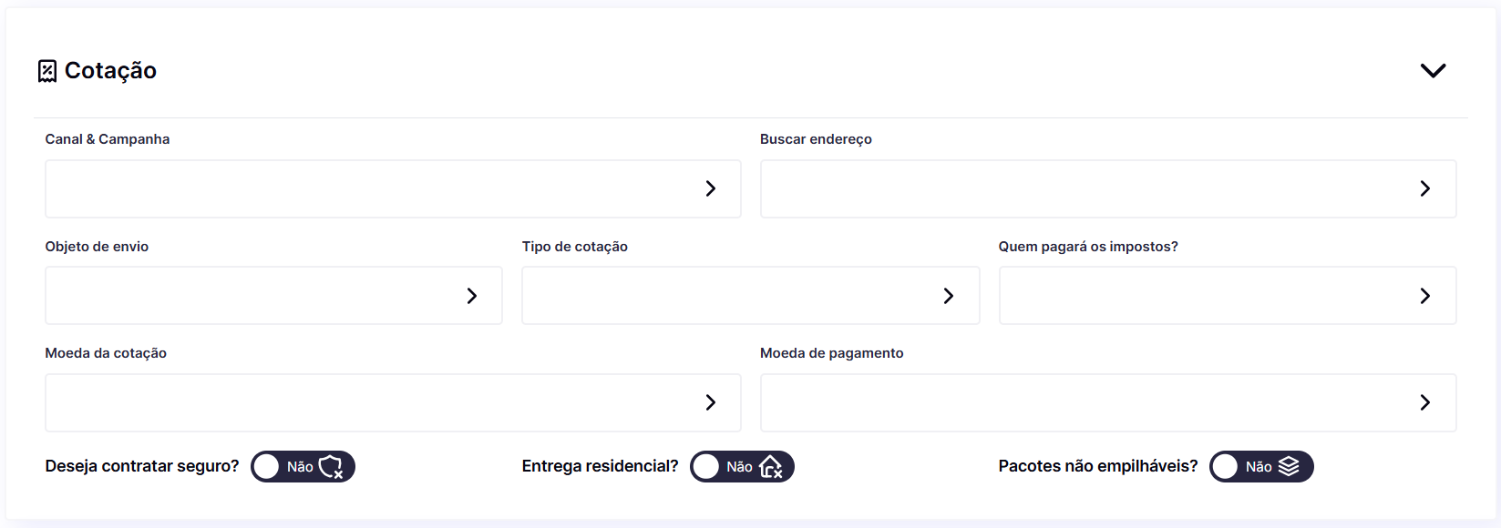Toggle "Pacotes não empilháveis?" switch
Screen dimensions: 1501x528
click(x=1261, y=467)
